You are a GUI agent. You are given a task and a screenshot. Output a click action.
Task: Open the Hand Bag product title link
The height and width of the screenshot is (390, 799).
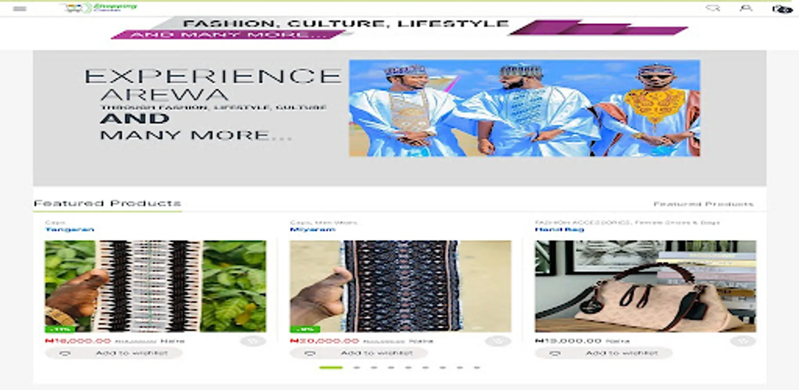click(559, 229)
